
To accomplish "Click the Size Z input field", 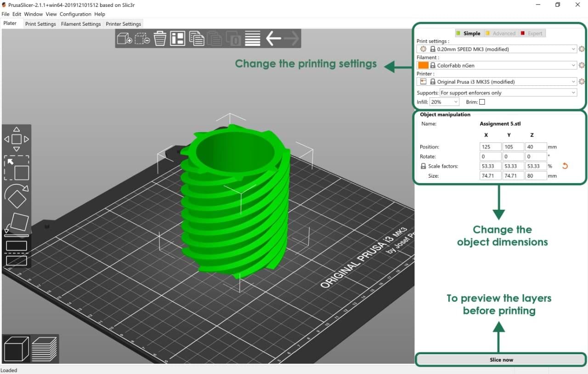I will tap(536, 176).
